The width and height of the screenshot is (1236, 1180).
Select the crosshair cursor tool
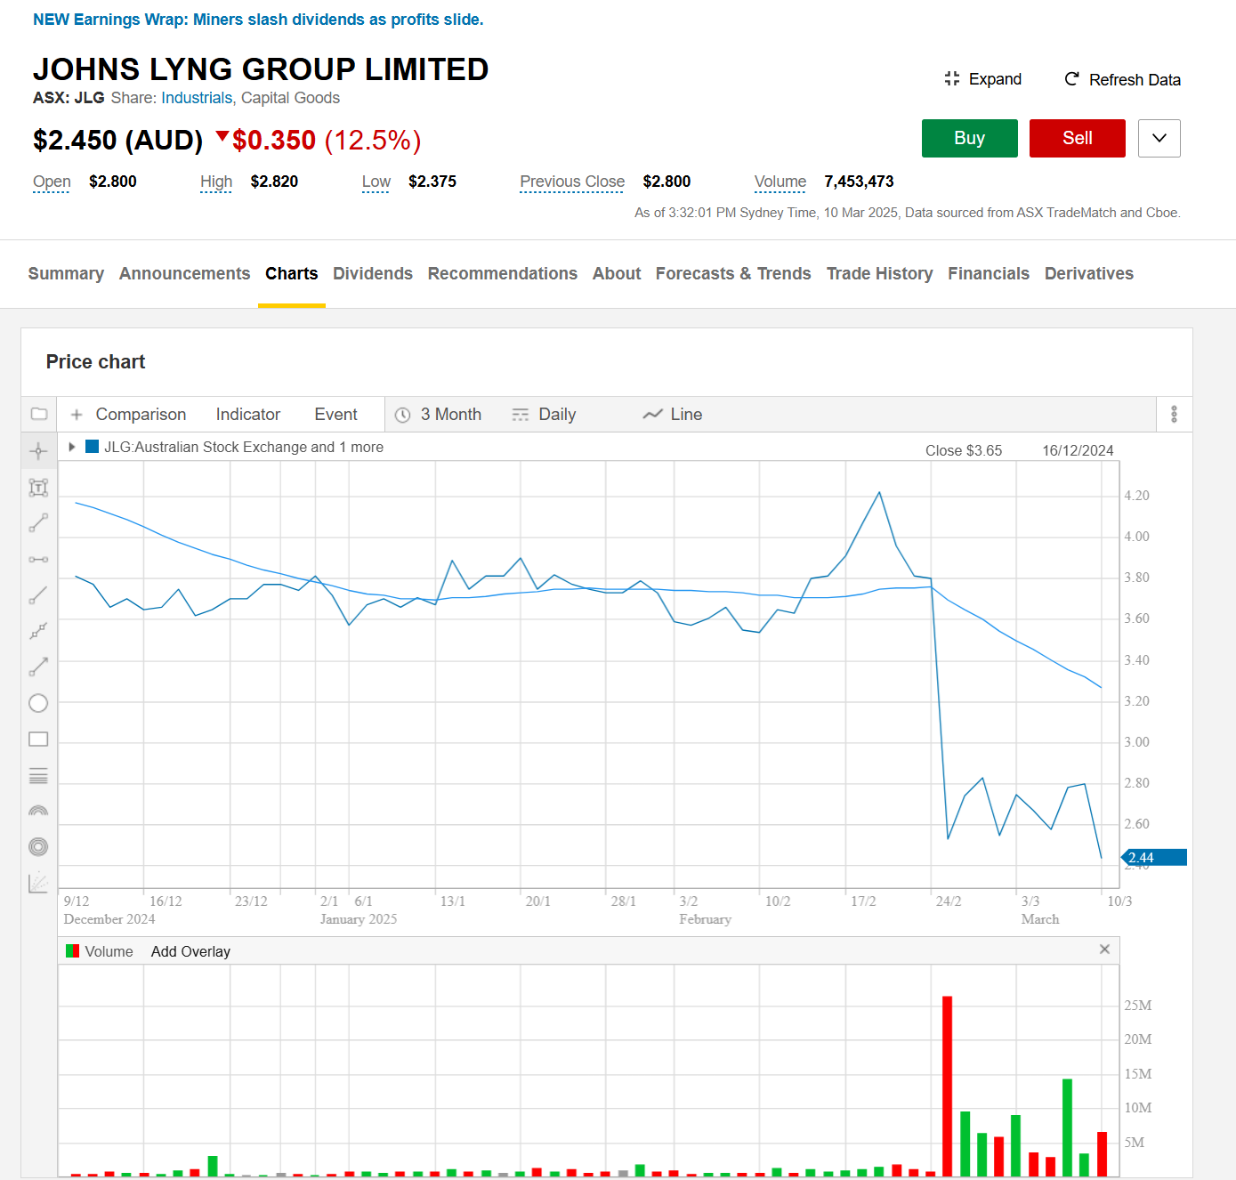pyautogui.click(x=38, y=451)
